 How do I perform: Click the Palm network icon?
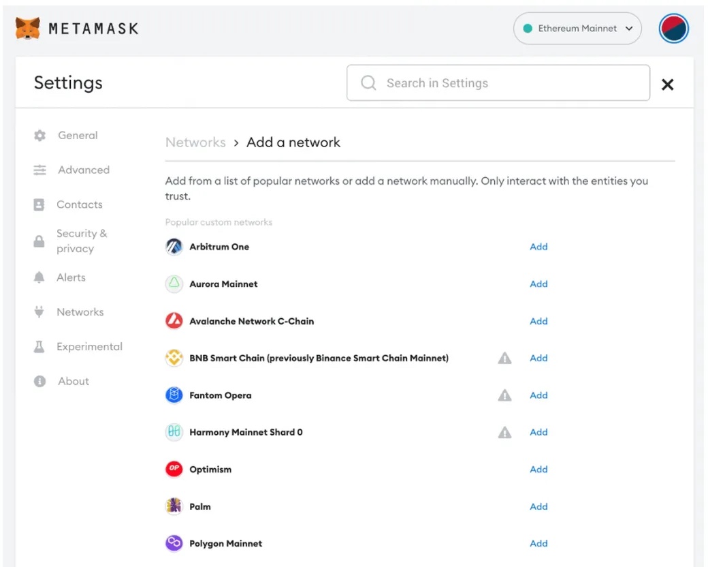tap(174, 506)
